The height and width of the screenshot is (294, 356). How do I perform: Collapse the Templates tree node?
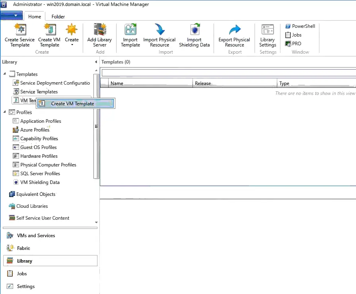[x=4, y=74]
